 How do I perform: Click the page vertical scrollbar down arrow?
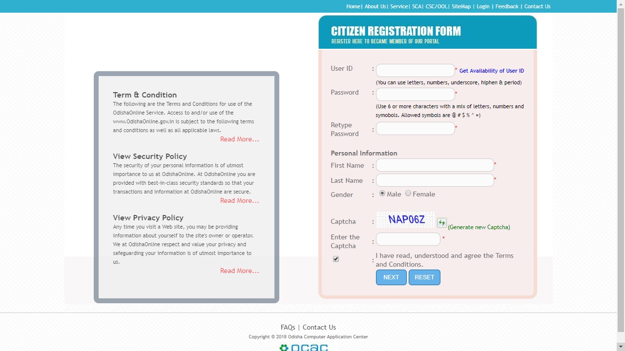[x=621, y=347]
